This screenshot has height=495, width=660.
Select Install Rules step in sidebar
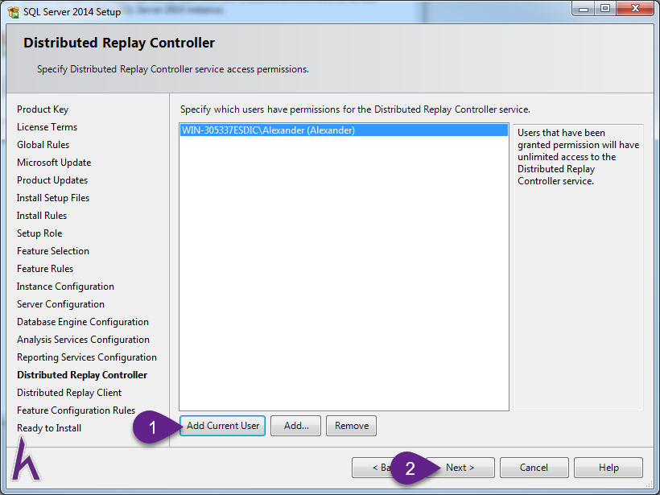(42, 216)
